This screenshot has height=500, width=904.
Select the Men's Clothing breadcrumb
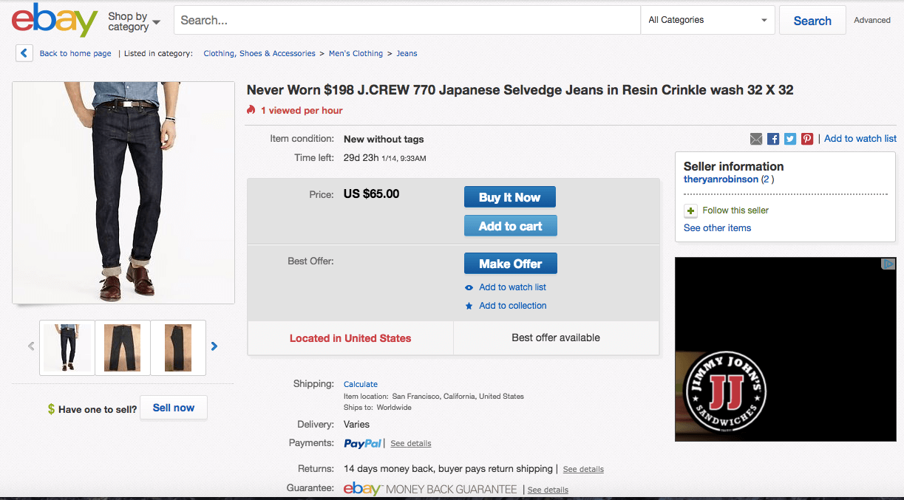point(356,53)
